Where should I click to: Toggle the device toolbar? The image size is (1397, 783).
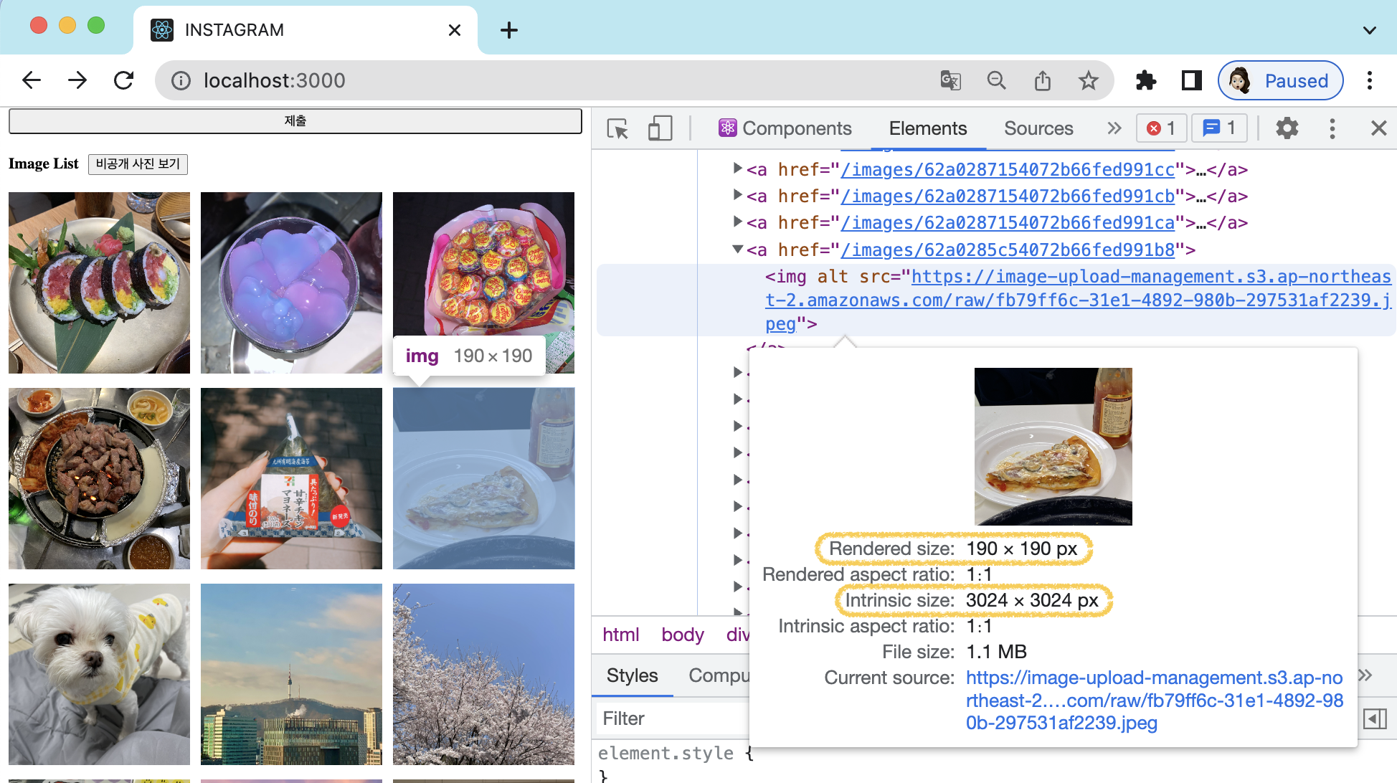pos(660,129)
